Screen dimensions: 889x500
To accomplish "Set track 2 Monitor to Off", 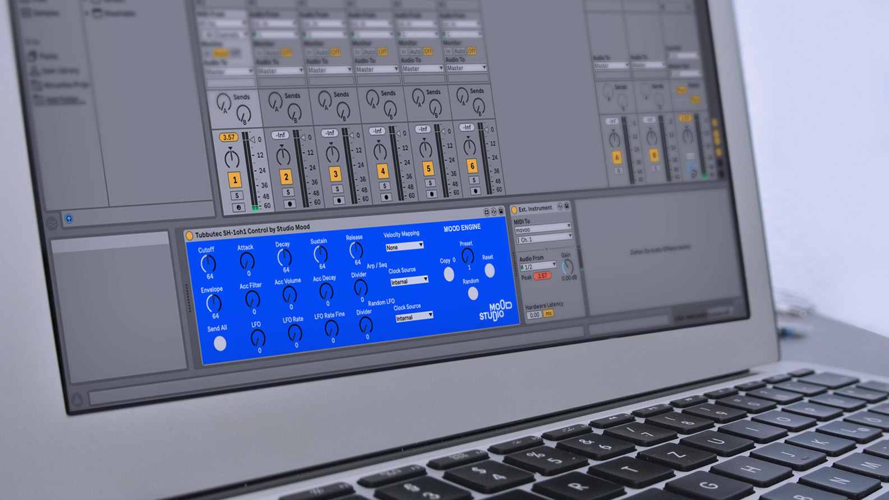I will coord(286,53).
